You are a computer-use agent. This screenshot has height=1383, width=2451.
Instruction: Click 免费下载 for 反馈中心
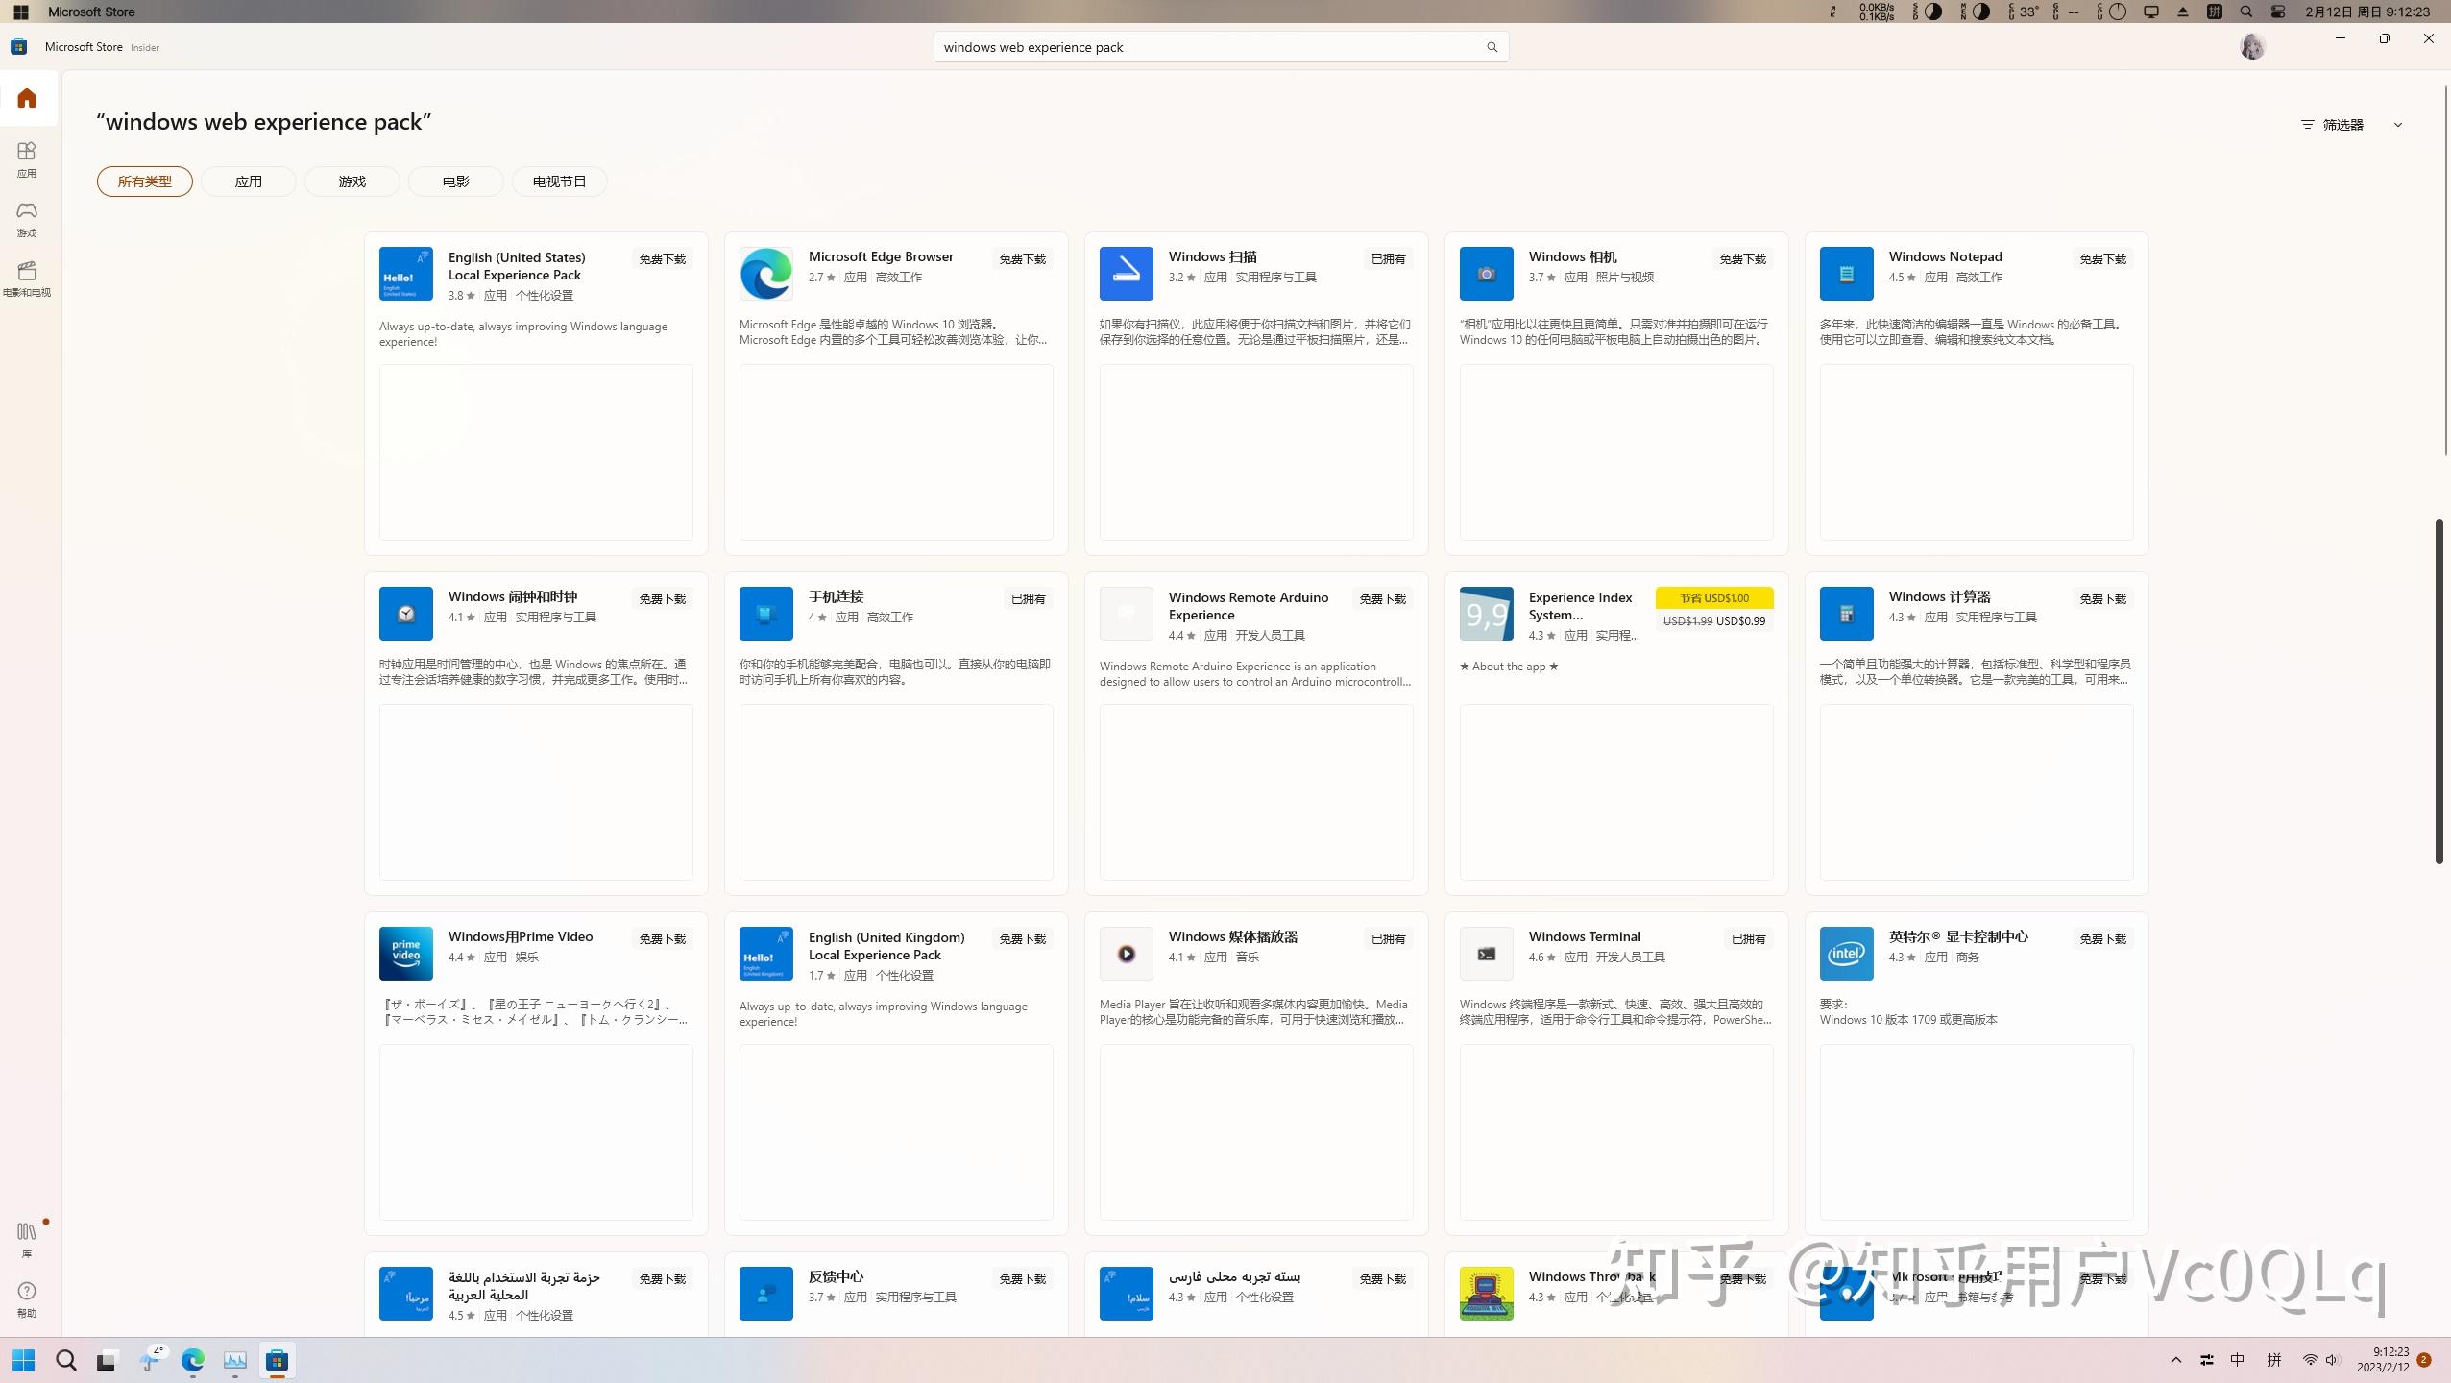[x=1022, y=1279]
